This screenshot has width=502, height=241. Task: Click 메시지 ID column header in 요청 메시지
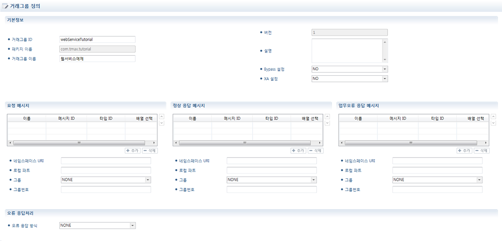pyautogui.click(x=66, y=118)
